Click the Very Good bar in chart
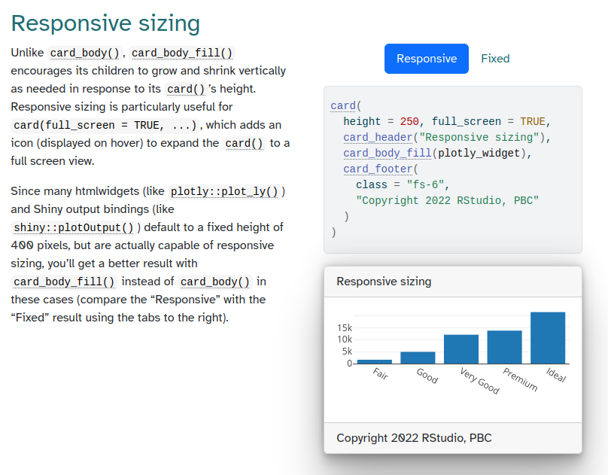The image size is (608, 475). pos(461,349)
